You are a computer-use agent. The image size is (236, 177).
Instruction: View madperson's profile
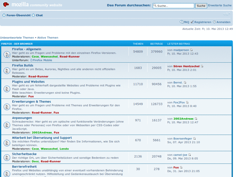181,50
